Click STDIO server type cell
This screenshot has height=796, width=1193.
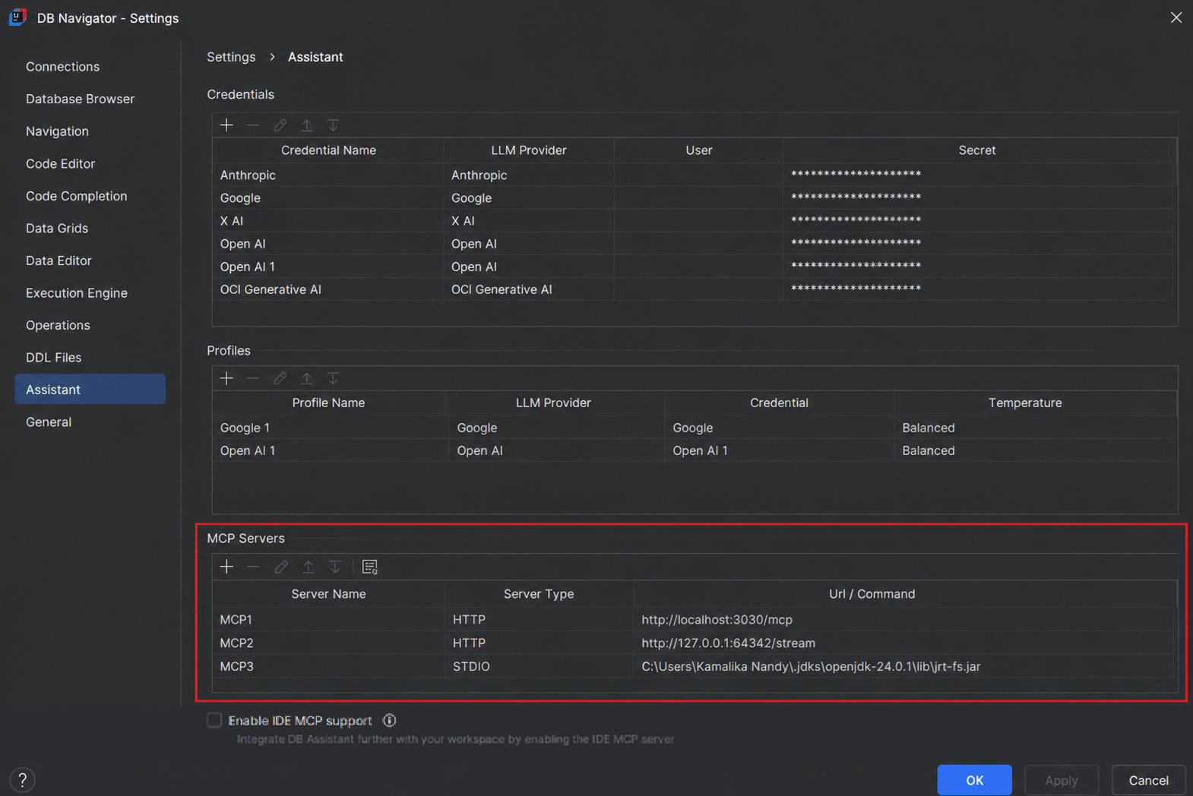pos(539,667)
